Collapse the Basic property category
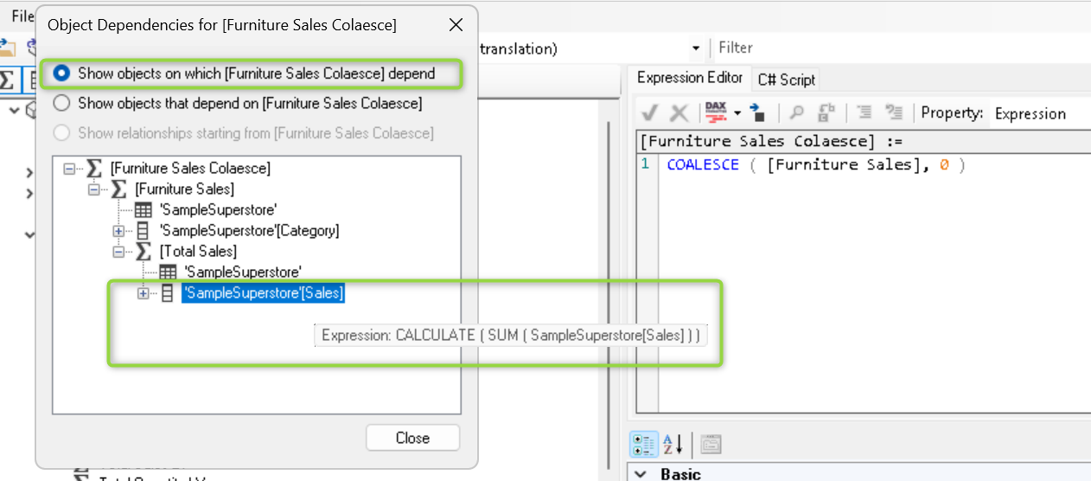The width and height of the screenshot is (1091, 481). tap(641, 474)
